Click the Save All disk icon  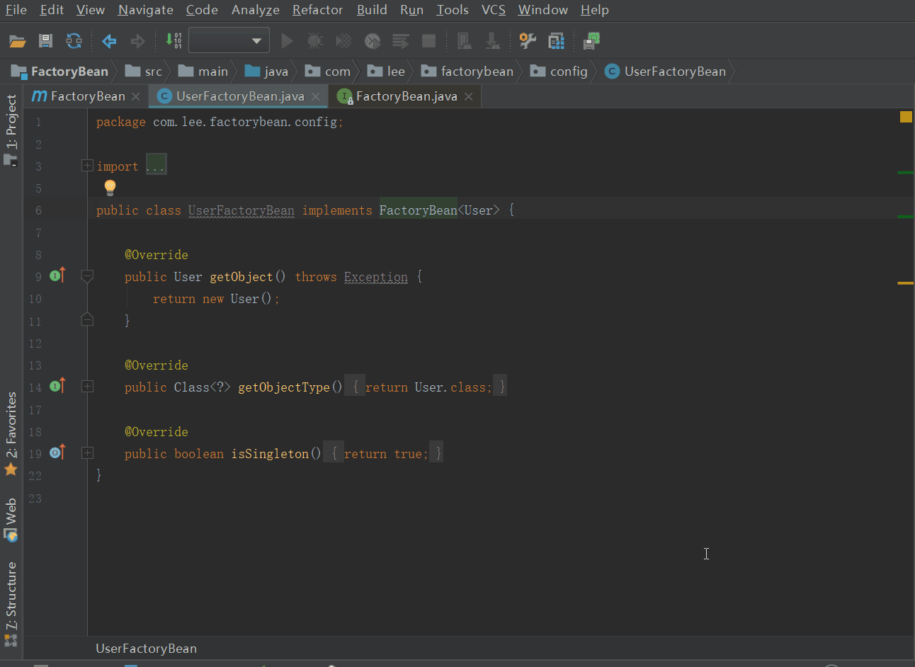[45, 41]
